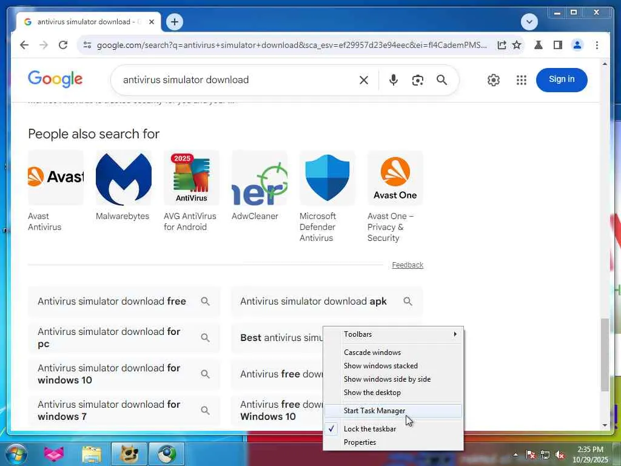The height and width of the screenshot is (466, 621).
Task: Open the pink cat taskbar app
Action: pos(54,454)
